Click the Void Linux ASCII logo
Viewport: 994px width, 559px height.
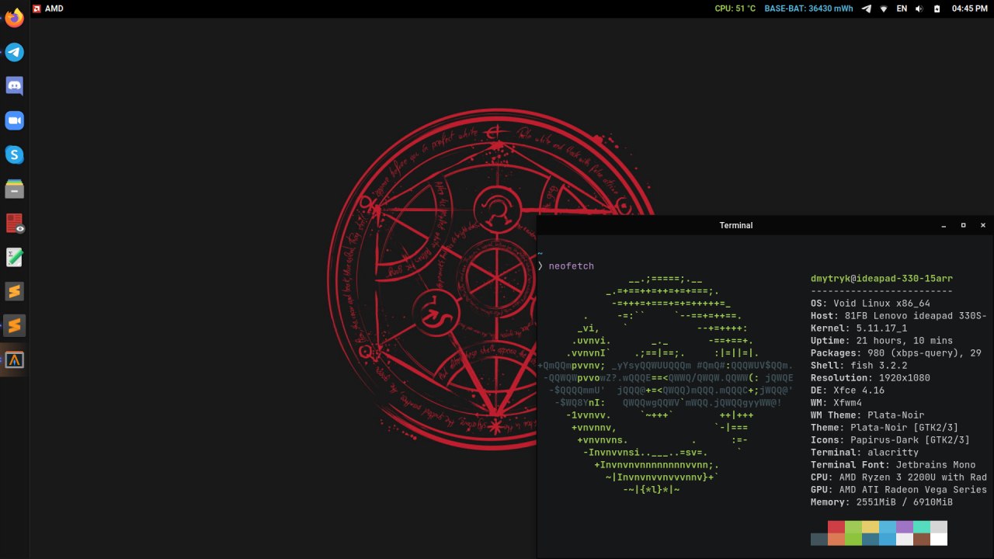point(666,385)
